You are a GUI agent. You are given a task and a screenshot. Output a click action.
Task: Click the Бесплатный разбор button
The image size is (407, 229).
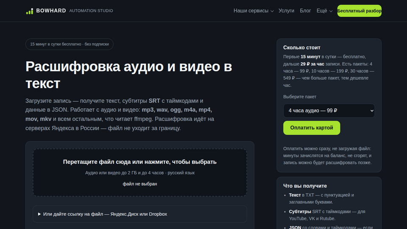[x=359, y=11]
